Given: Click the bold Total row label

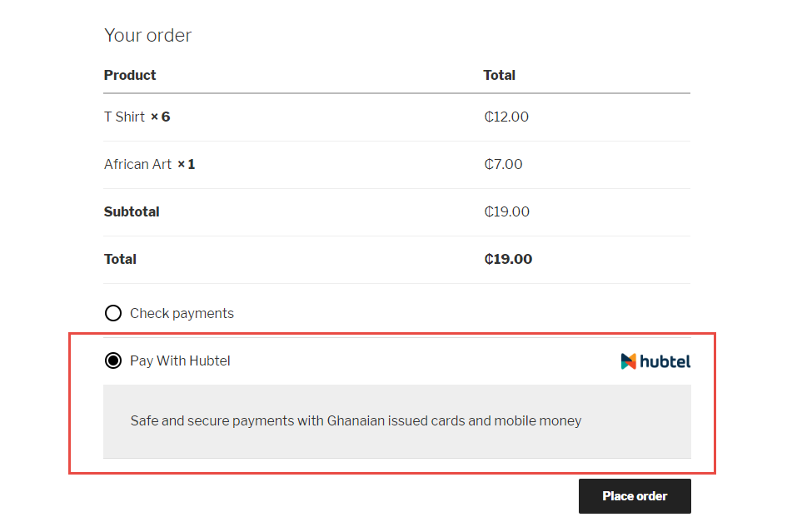Looking at the screenshot, I should 120,259.
